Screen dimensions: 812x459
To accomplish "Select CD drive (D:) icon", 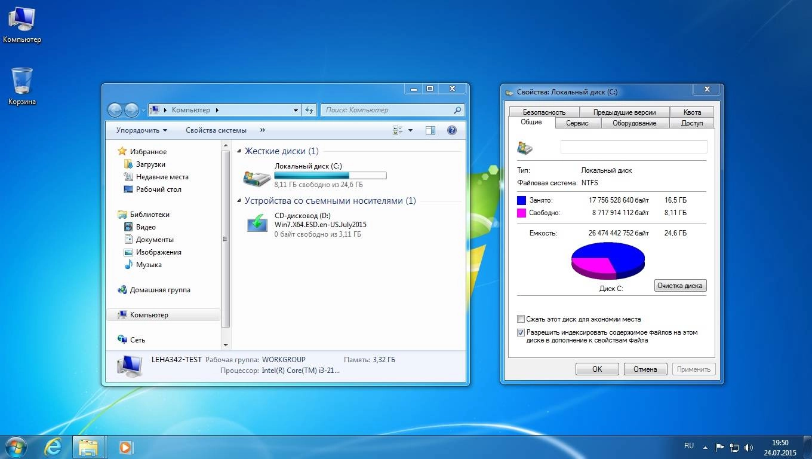I will coord(257,224).
